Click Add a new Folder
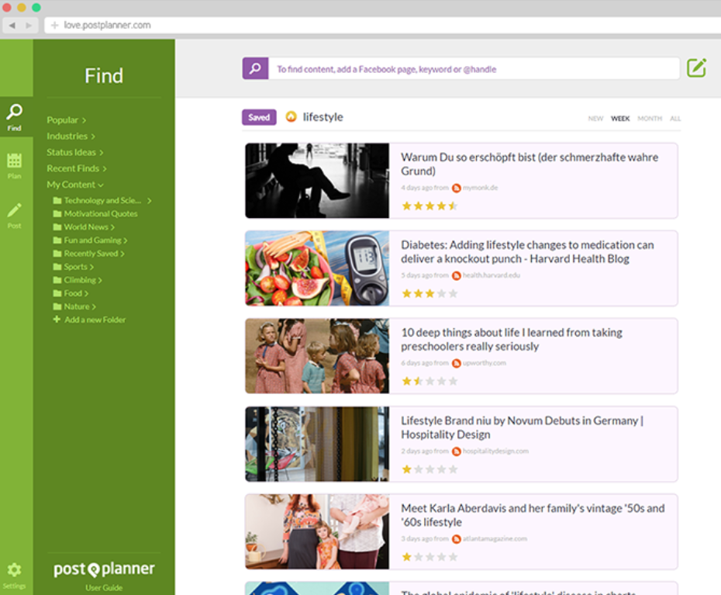This screenshot has height=595, width=721. pos(94,320)
